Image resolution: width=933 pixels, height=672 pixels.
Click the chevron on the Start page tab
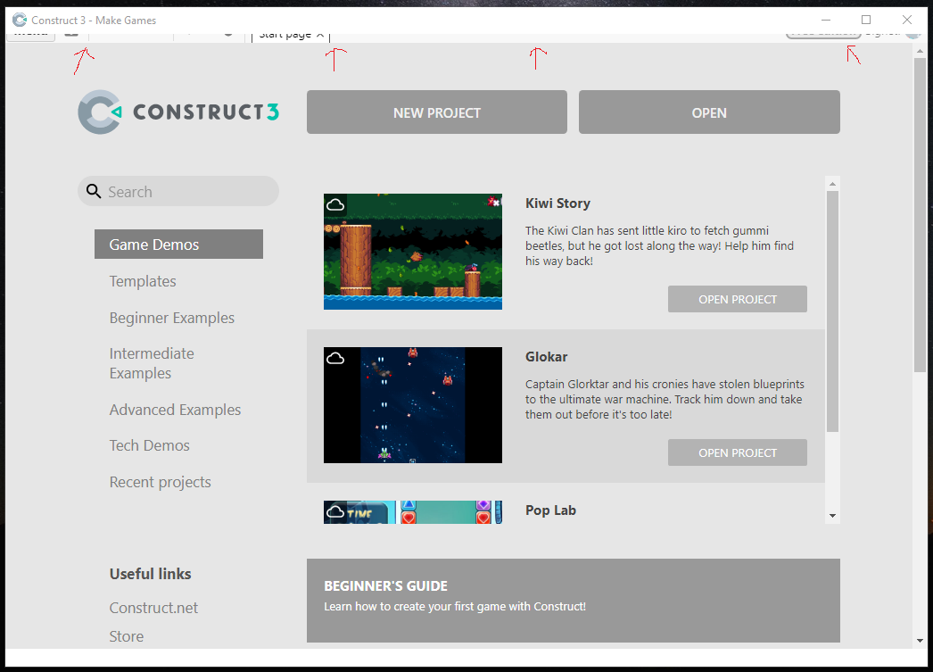pos(319,33)
